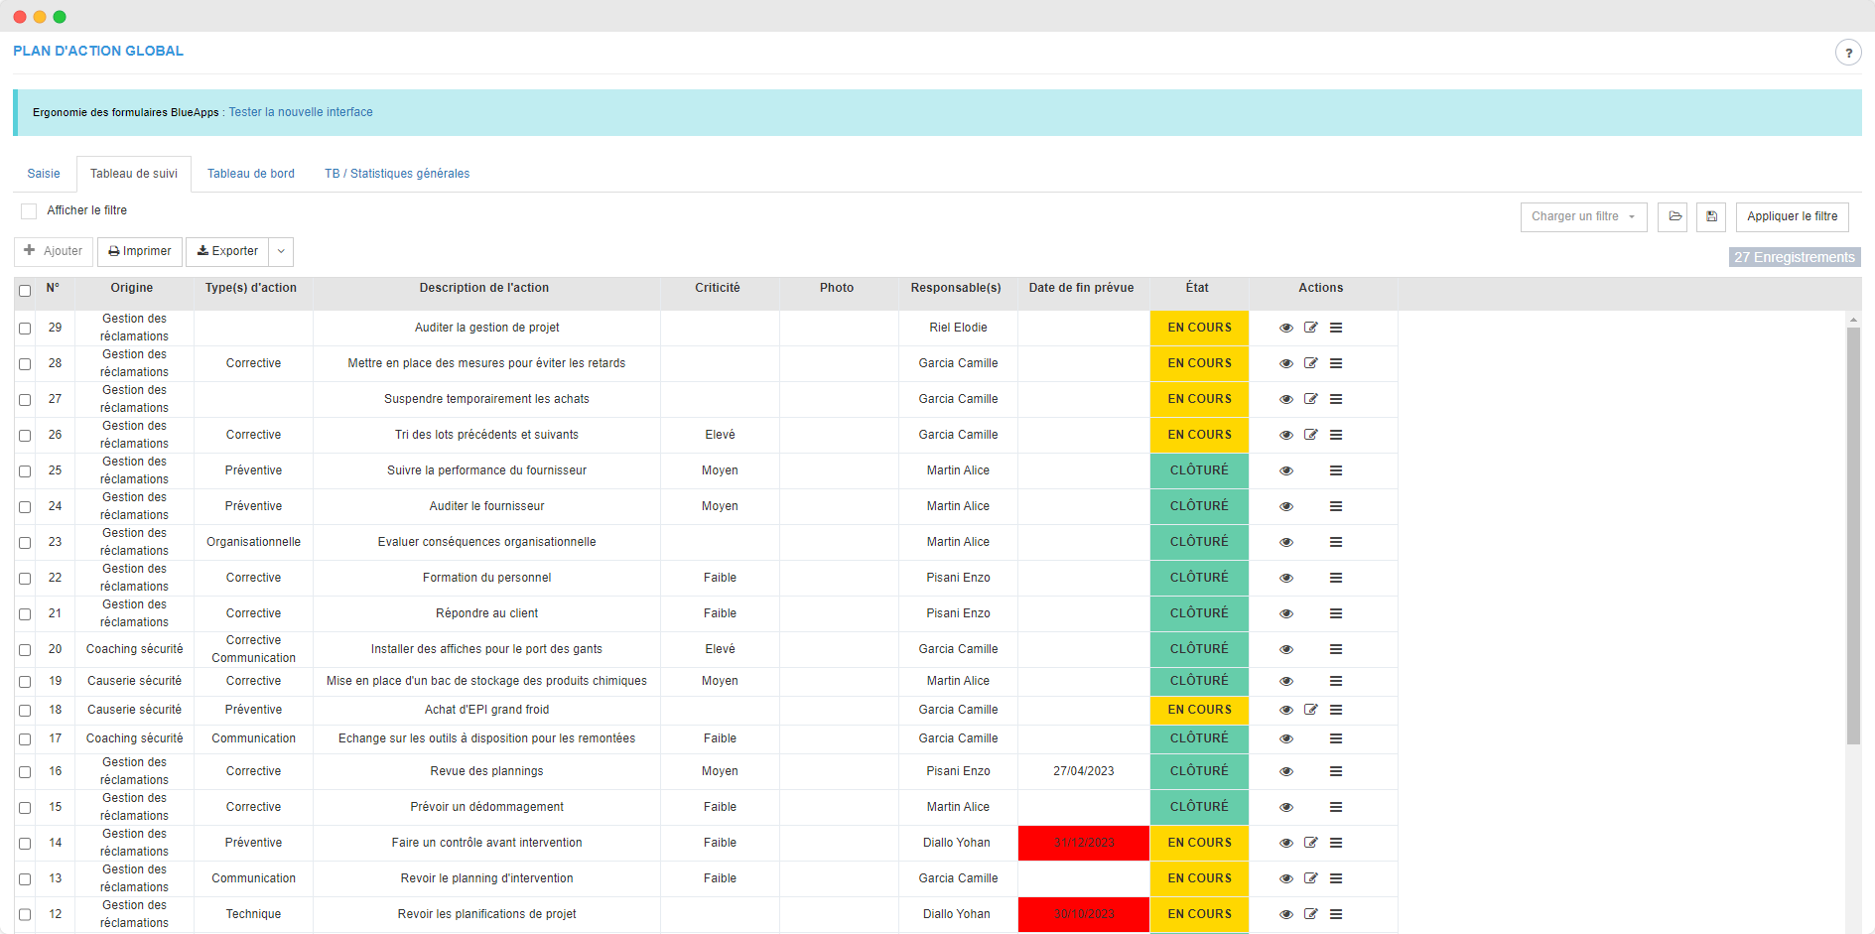This screenshot has width=1875, height=934.
Task: Open the Tableau de bord tab
Action: (251, 174)
